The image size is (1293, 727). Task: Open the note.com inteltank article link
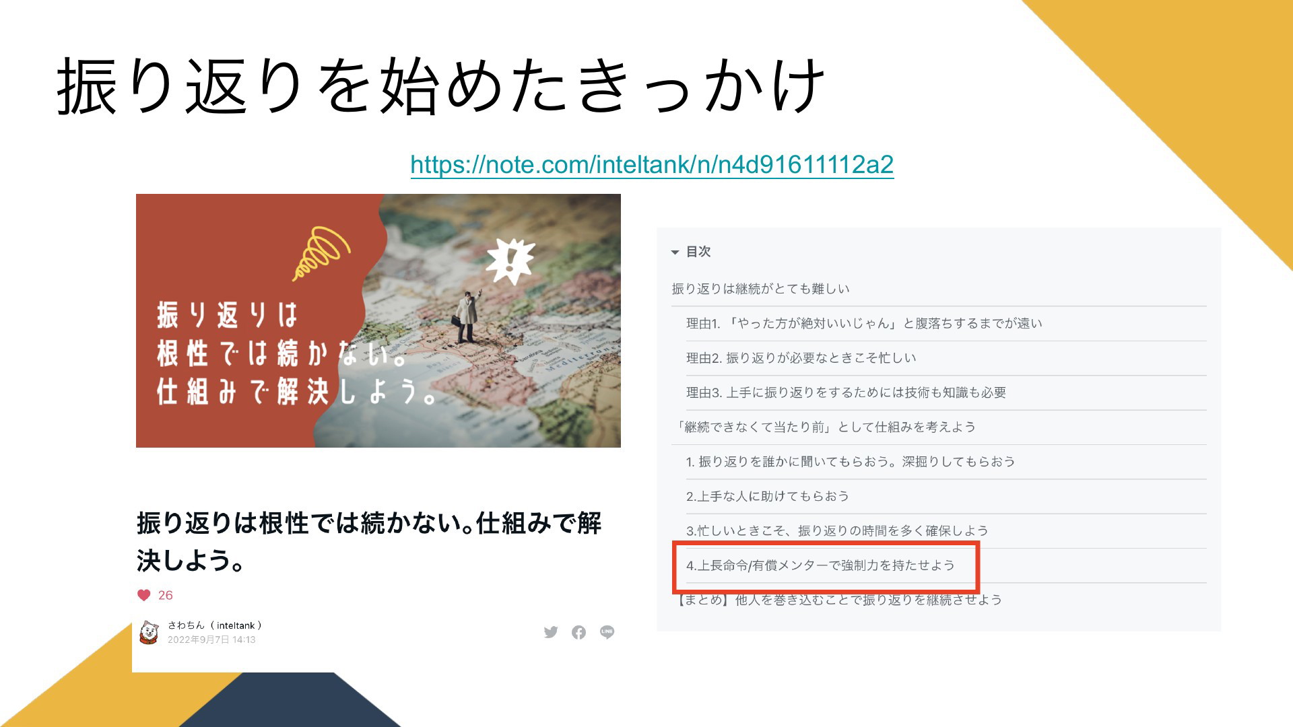click(652, 164)
